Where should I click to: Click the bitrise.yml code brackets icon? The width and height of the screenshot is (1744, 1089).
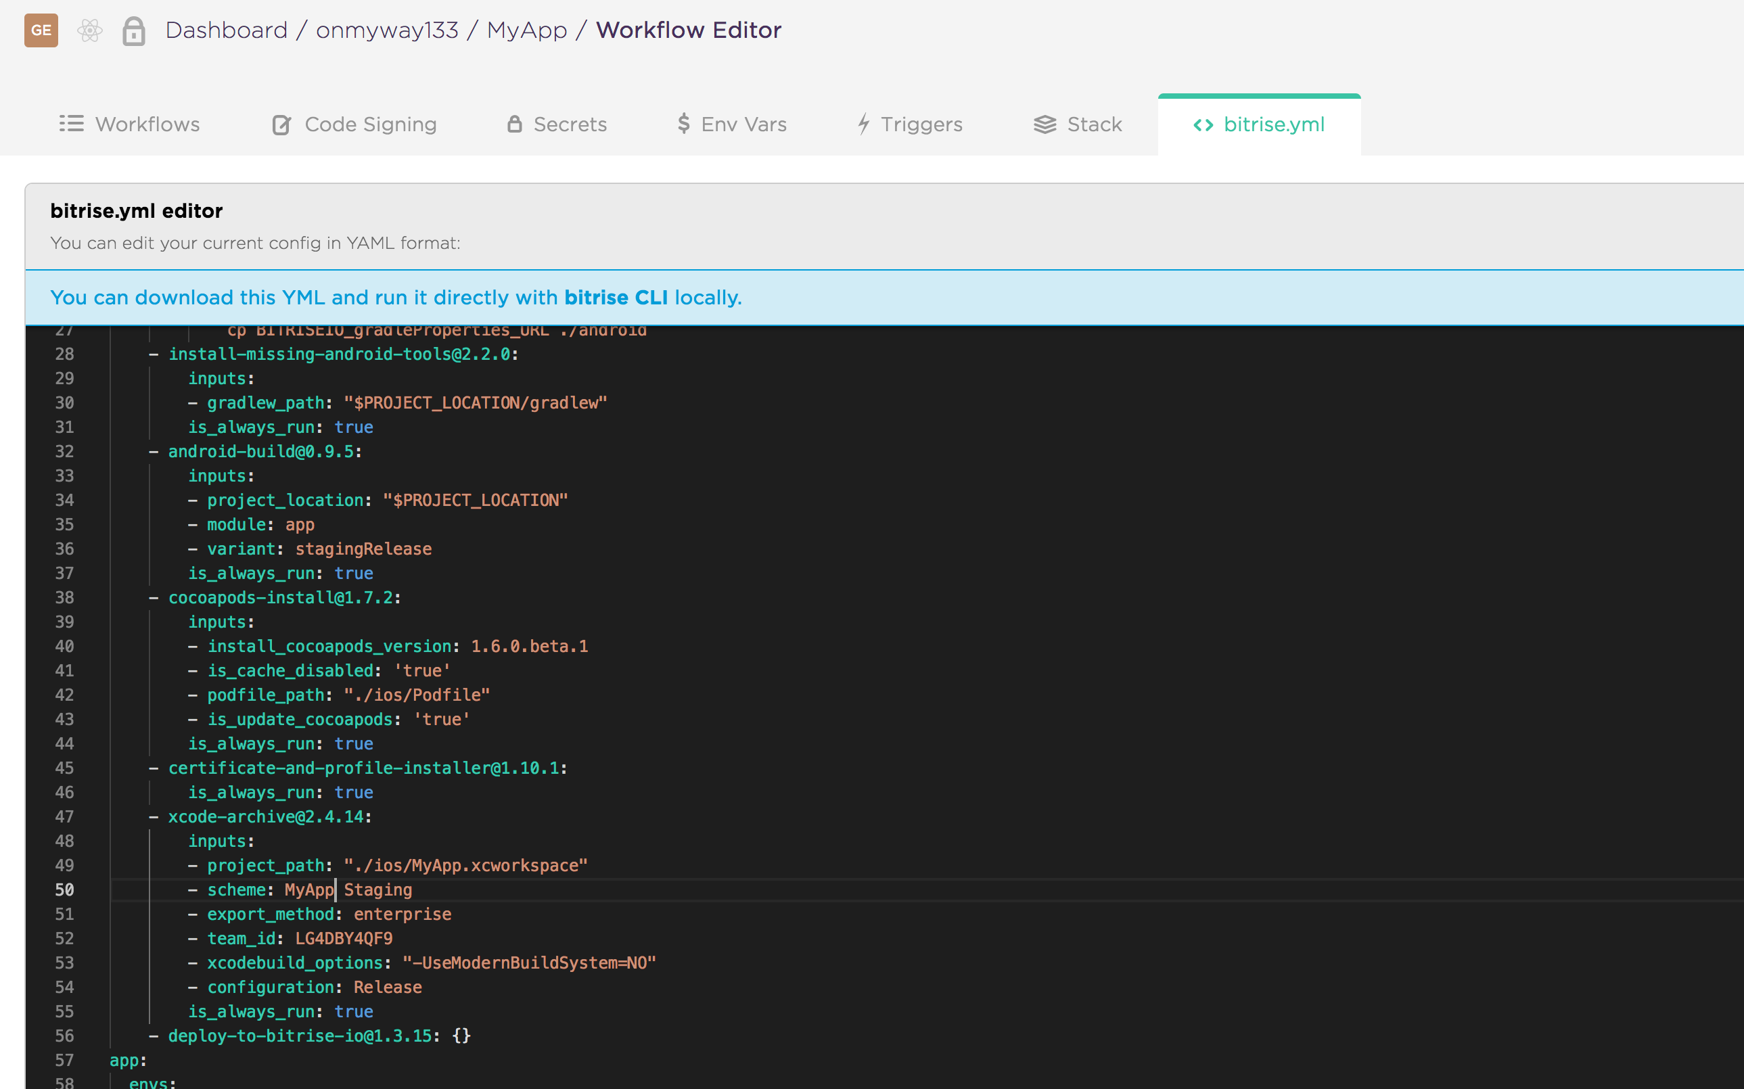tap(1203, 124)
